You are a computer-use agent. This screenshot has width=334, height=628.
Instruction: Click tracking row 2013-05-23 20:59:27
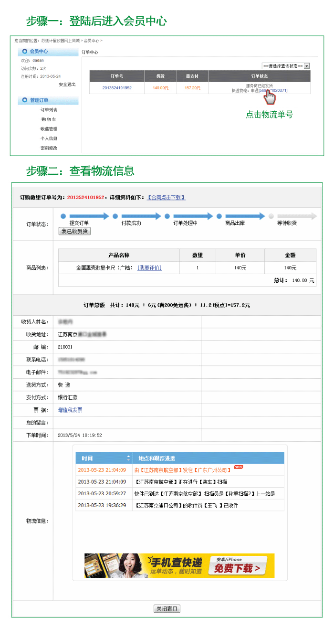point(180,493)
